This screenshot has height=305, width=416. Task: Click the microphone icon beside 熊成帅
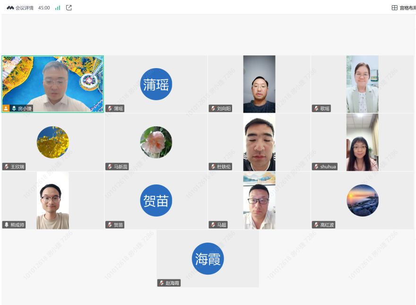click(7, 225)
